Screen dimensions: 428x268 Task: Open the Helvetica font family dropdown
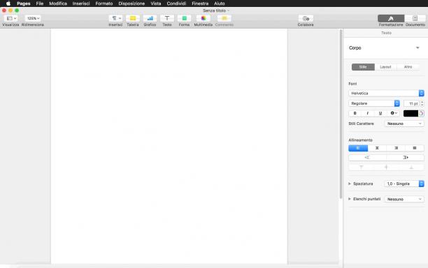coord(386,93)
